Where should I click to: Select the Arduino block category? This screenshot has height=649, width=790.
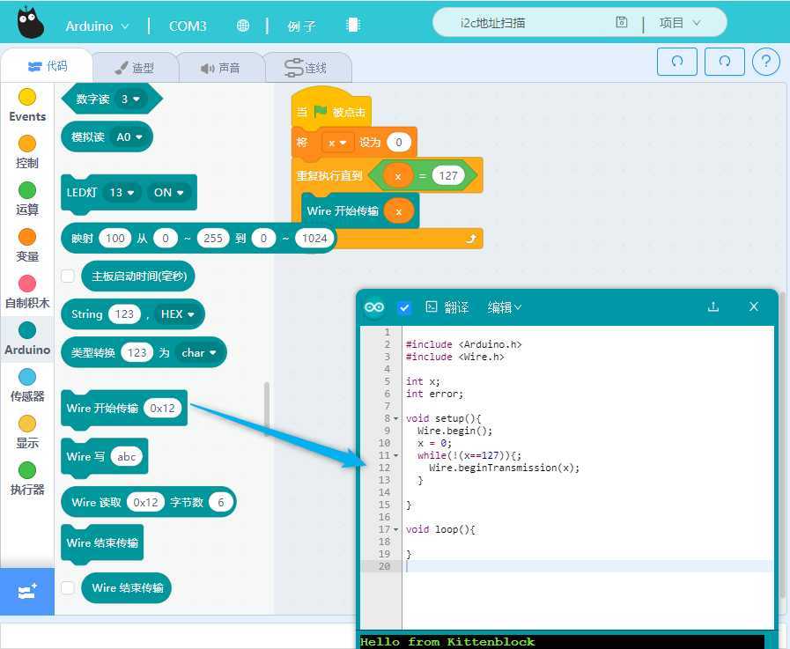point(27,338)
